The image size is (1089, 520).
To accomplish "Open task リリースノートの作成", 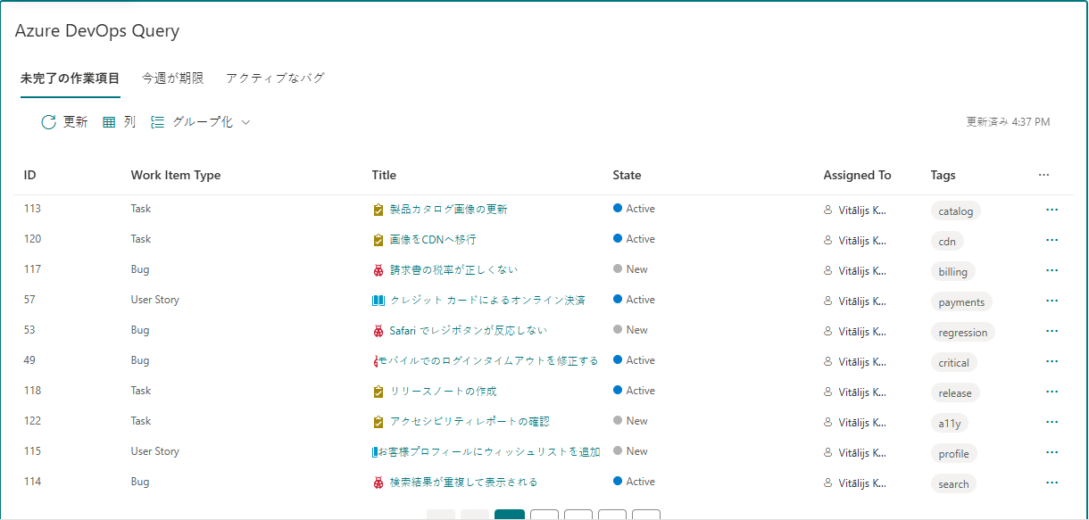I will [443, 392].
